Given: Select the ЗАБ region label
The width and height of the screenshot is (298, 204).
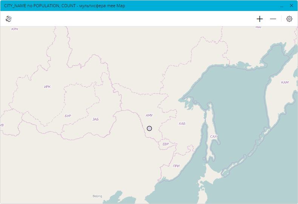Looking at the screenshot, I should click(x=95, y=119).
